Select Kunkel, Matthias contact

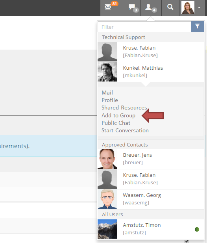(x=151, y=72)
